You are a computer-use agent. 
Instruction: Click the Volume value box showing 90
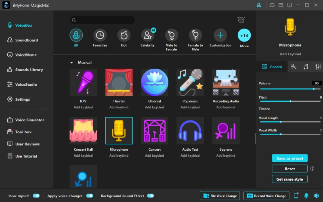coord(317,83)
